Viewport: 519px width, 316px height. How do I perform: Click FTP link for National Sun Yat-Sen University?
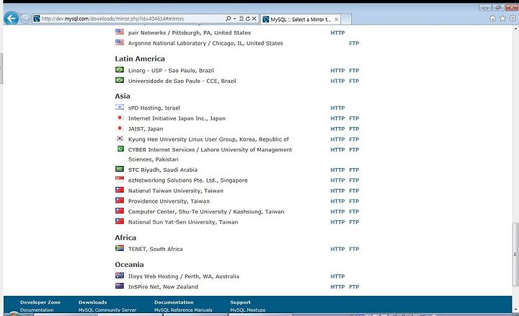[x=354, y=222]
